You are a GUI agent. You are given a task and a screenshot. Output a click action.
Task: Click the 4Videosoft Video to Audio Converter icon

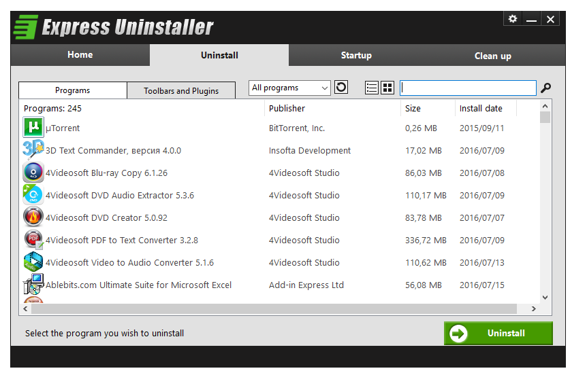33,262
